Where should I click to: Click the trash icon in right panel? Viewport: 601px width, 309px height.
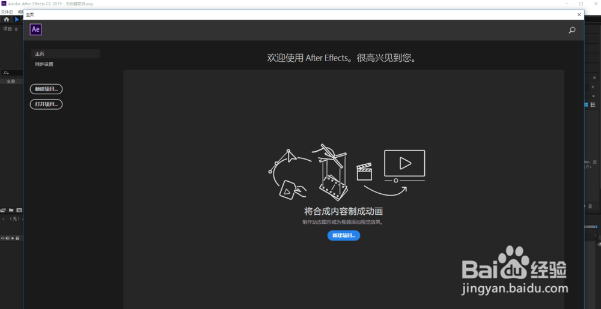pyautogui.click(x=590, y=206)
